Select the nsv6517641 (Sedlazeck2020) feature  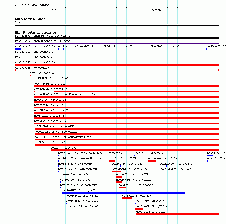click(x=117, y=65)
